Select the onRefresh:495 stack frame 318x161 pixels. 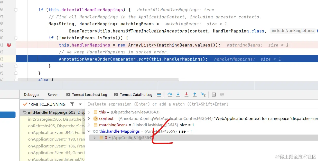click(52, 126)
